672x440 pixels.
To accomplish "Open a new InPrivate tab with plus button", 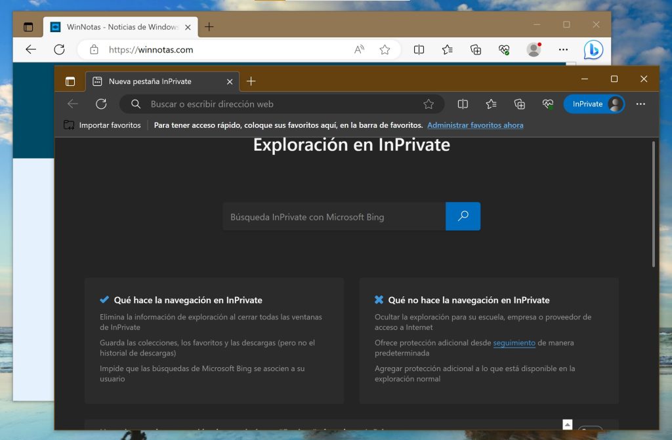I will click(251, 81).
